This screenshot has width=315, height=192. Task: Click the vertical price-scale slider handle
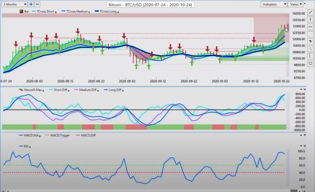tap(288, 27)
